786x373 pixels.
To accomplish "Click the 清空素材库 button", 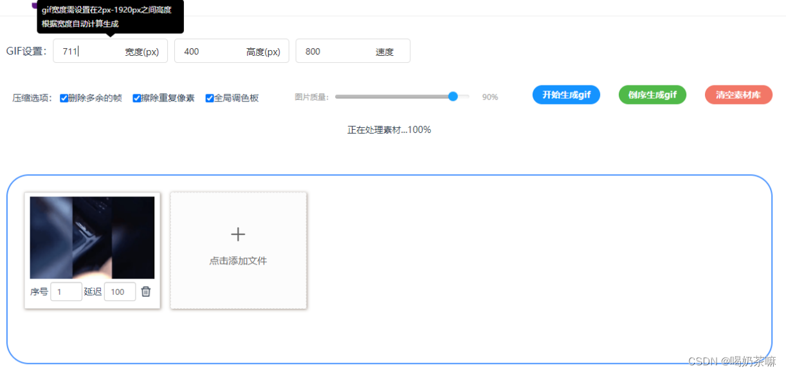I will tap(738, 95).
